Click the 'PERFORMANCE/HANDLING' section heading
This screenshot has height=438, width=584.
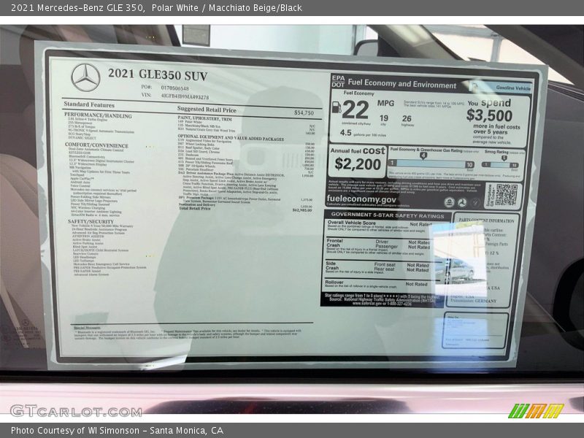point(98,115)
